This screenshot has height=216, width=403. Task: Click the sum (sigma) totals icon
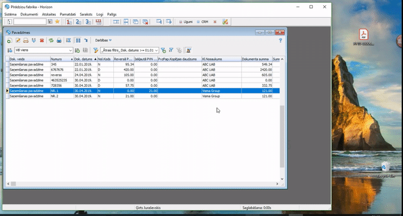pos(68,41)
